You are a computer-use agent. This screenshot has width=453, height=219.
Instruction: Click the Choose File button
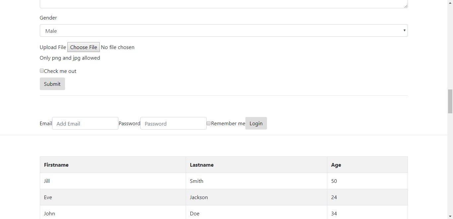tap(83, 47)
